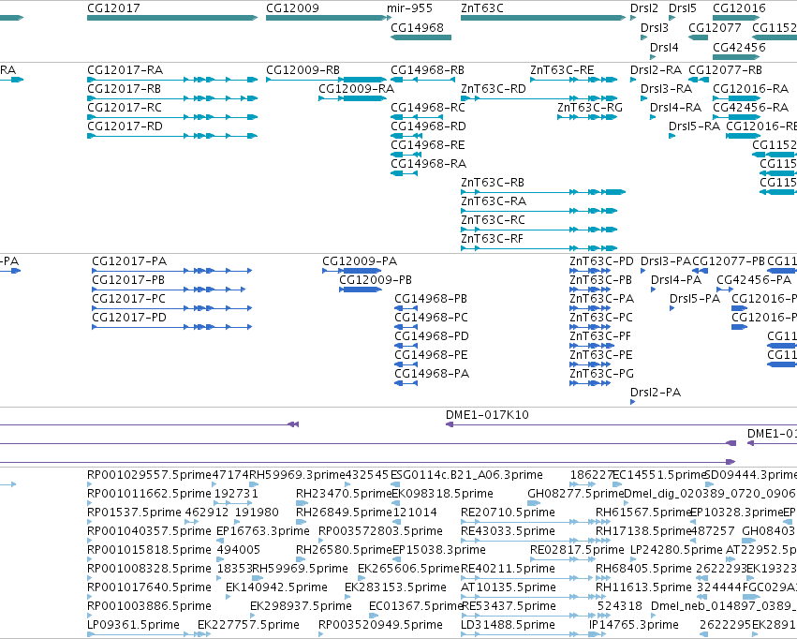The width and height of the screenshot is (797, 639).
Task: Select the ZnT63C gene bar in the gene track
Action: coord(543,18)
